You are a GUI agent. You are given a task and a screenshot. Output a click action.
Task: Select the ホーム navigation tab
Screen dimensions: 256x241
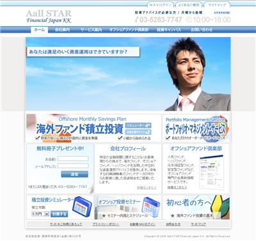click(x=40, y=30)
